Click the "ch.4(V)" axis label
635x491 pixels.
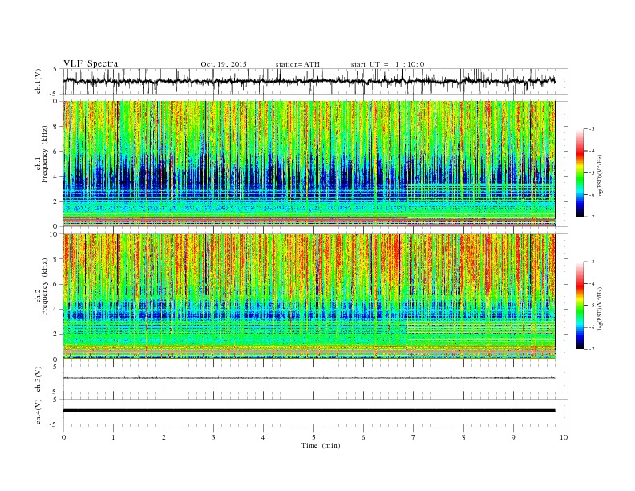(x=38, y=412)
